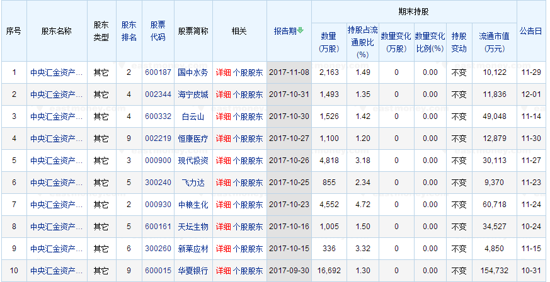Click 个股股东 in the 天坛生物 row

(x=248, y=227)
